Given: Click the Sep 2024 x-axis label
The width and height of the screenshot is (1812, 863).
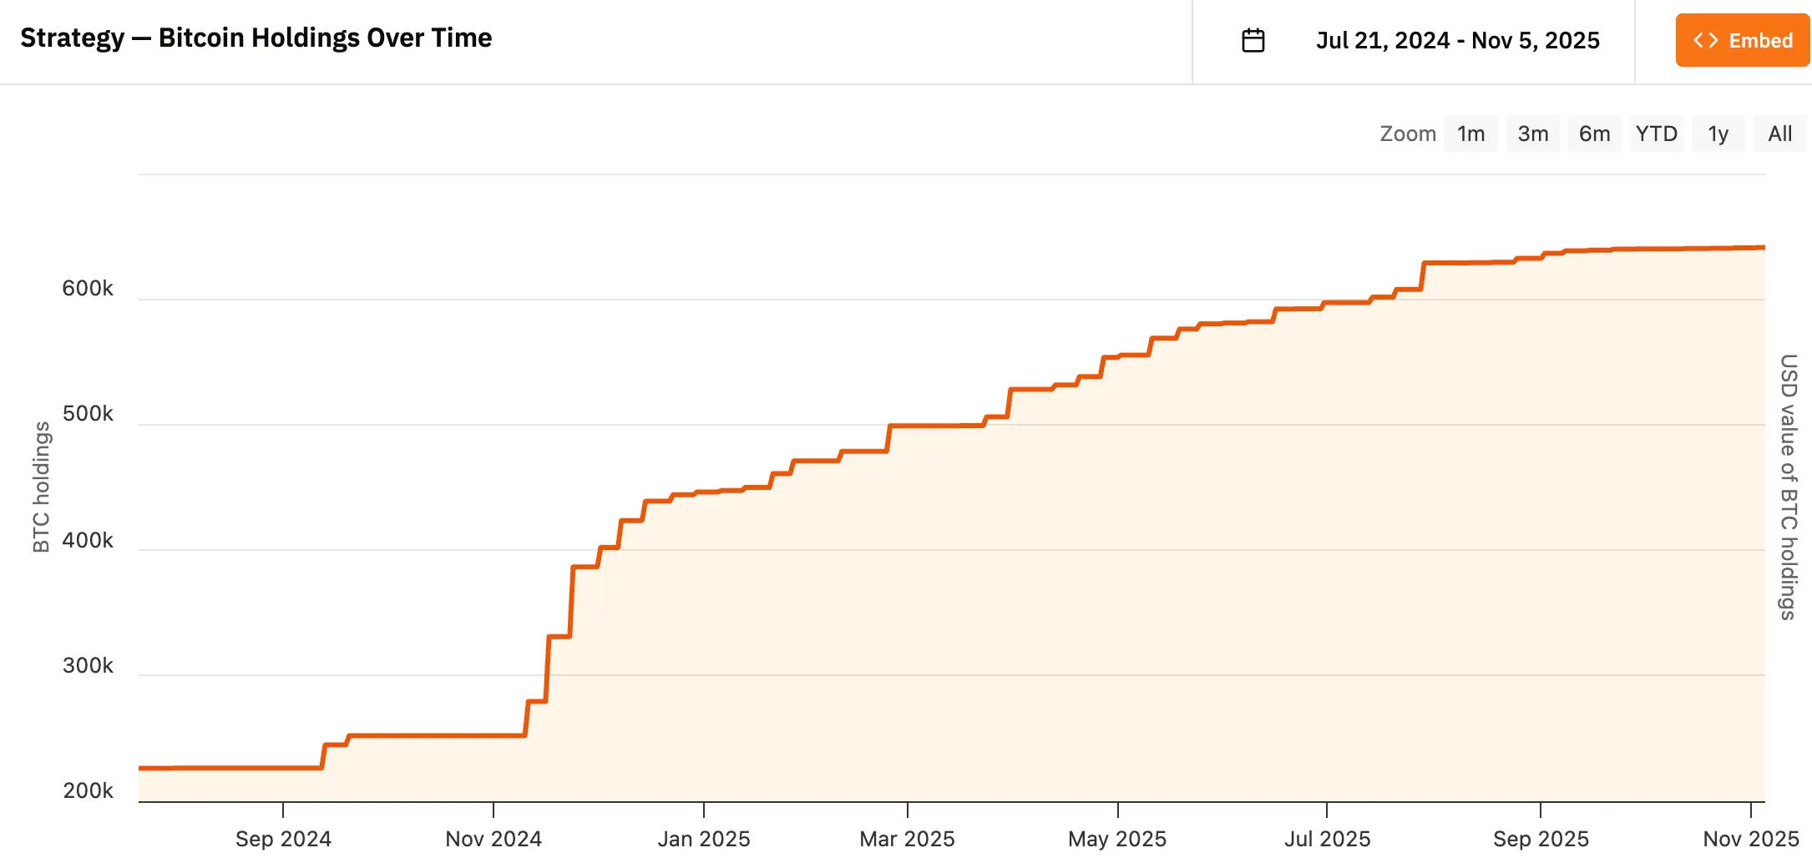Looking at the screenshot, I should pos(283,838).
